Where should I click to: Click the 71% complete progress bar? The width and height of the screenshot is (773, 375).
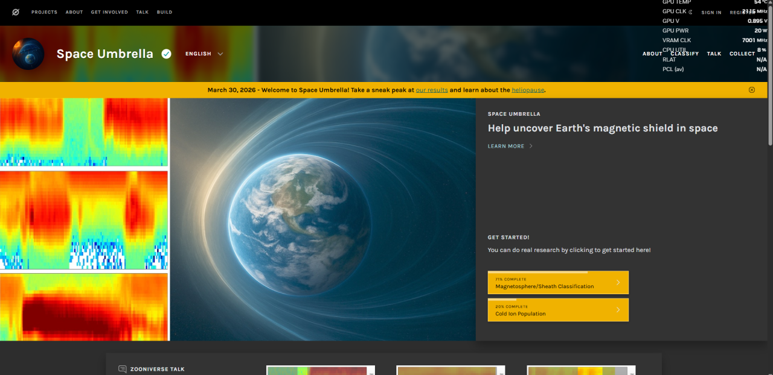(537, 272)
